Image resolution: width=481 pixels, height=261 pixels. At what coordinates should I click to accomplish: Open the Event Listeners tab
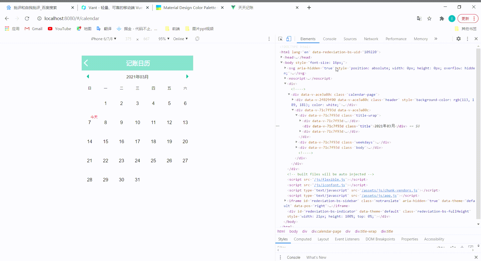pyautogui.click(x=347, y=239)
